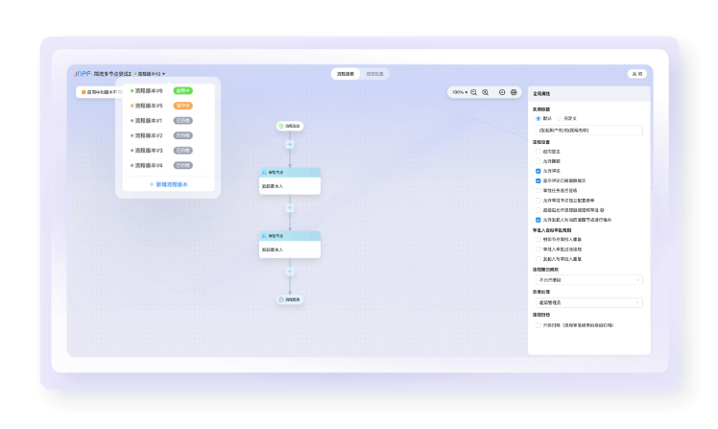
Task: Click the 启用中 green status badge
Action: [182, 90]
